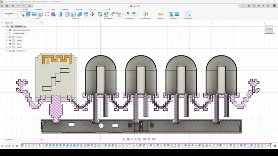The width and height of the screenshot is (278, 156).
Task: Click the Measure ruler icon under VERIFICA
Action: click(160, 14)
